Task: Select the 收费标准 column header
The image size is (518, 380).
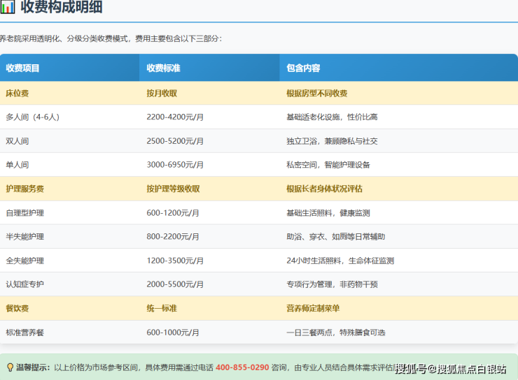Action: 164,68
